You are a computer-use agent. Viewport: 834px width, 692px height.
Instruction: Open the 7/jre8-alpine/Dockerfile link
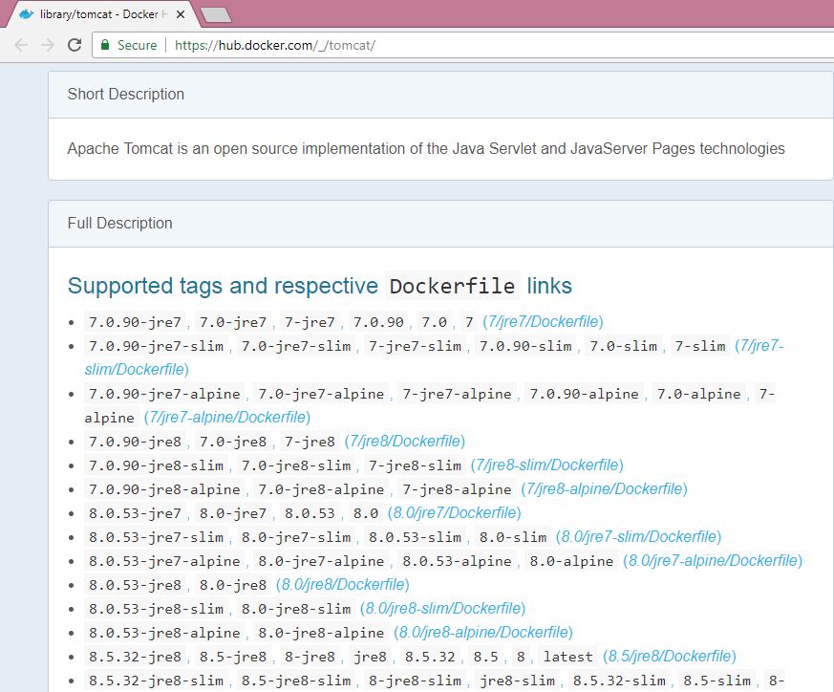click(604, 488)
